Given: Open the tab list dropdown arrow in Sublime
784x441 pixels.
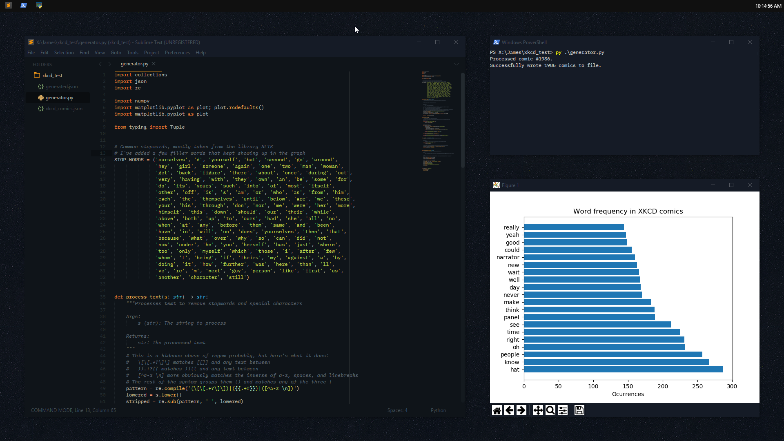Looking at the screenshot, I should pyautogui.click(x=457, y=64).
